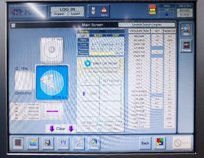Click the Start button
This screenshot has width=204, height=158.
point(90,94)
